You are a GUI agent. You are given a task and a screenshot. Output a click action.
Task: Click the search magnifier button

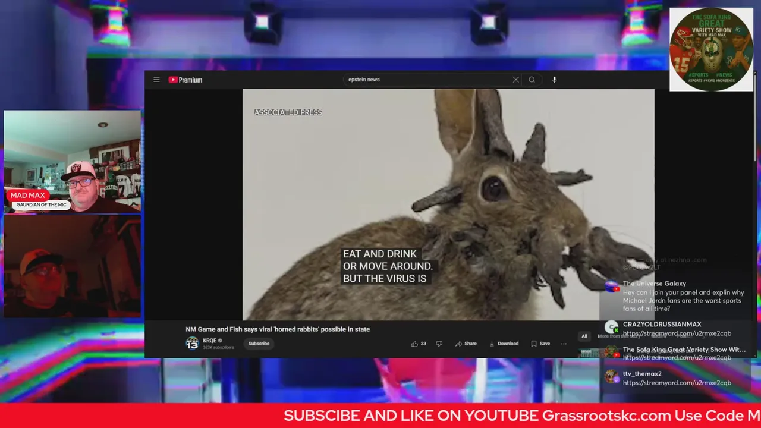[532, 80]
